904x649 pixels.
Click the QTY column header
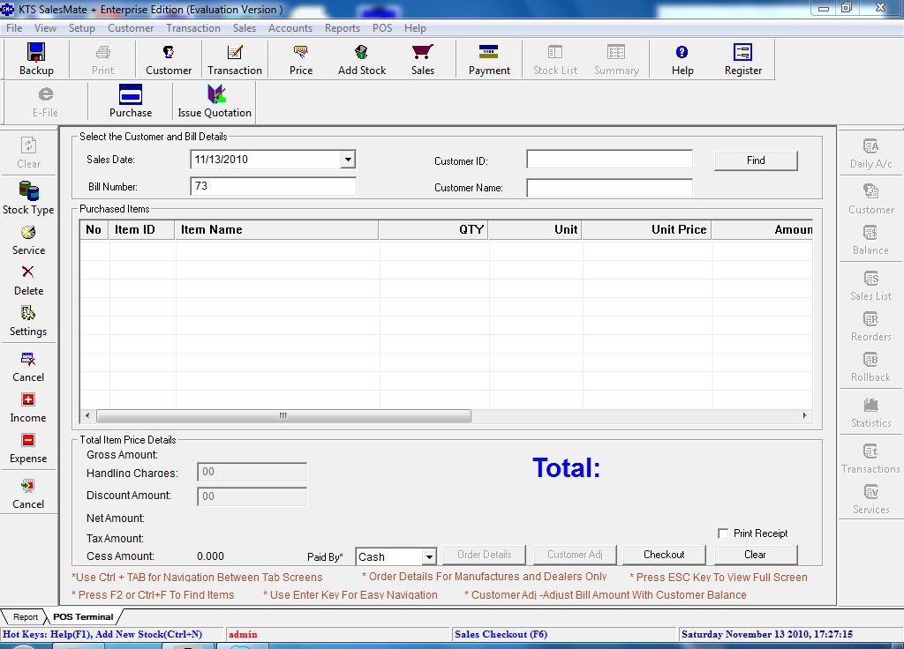[x=433, y=229]
